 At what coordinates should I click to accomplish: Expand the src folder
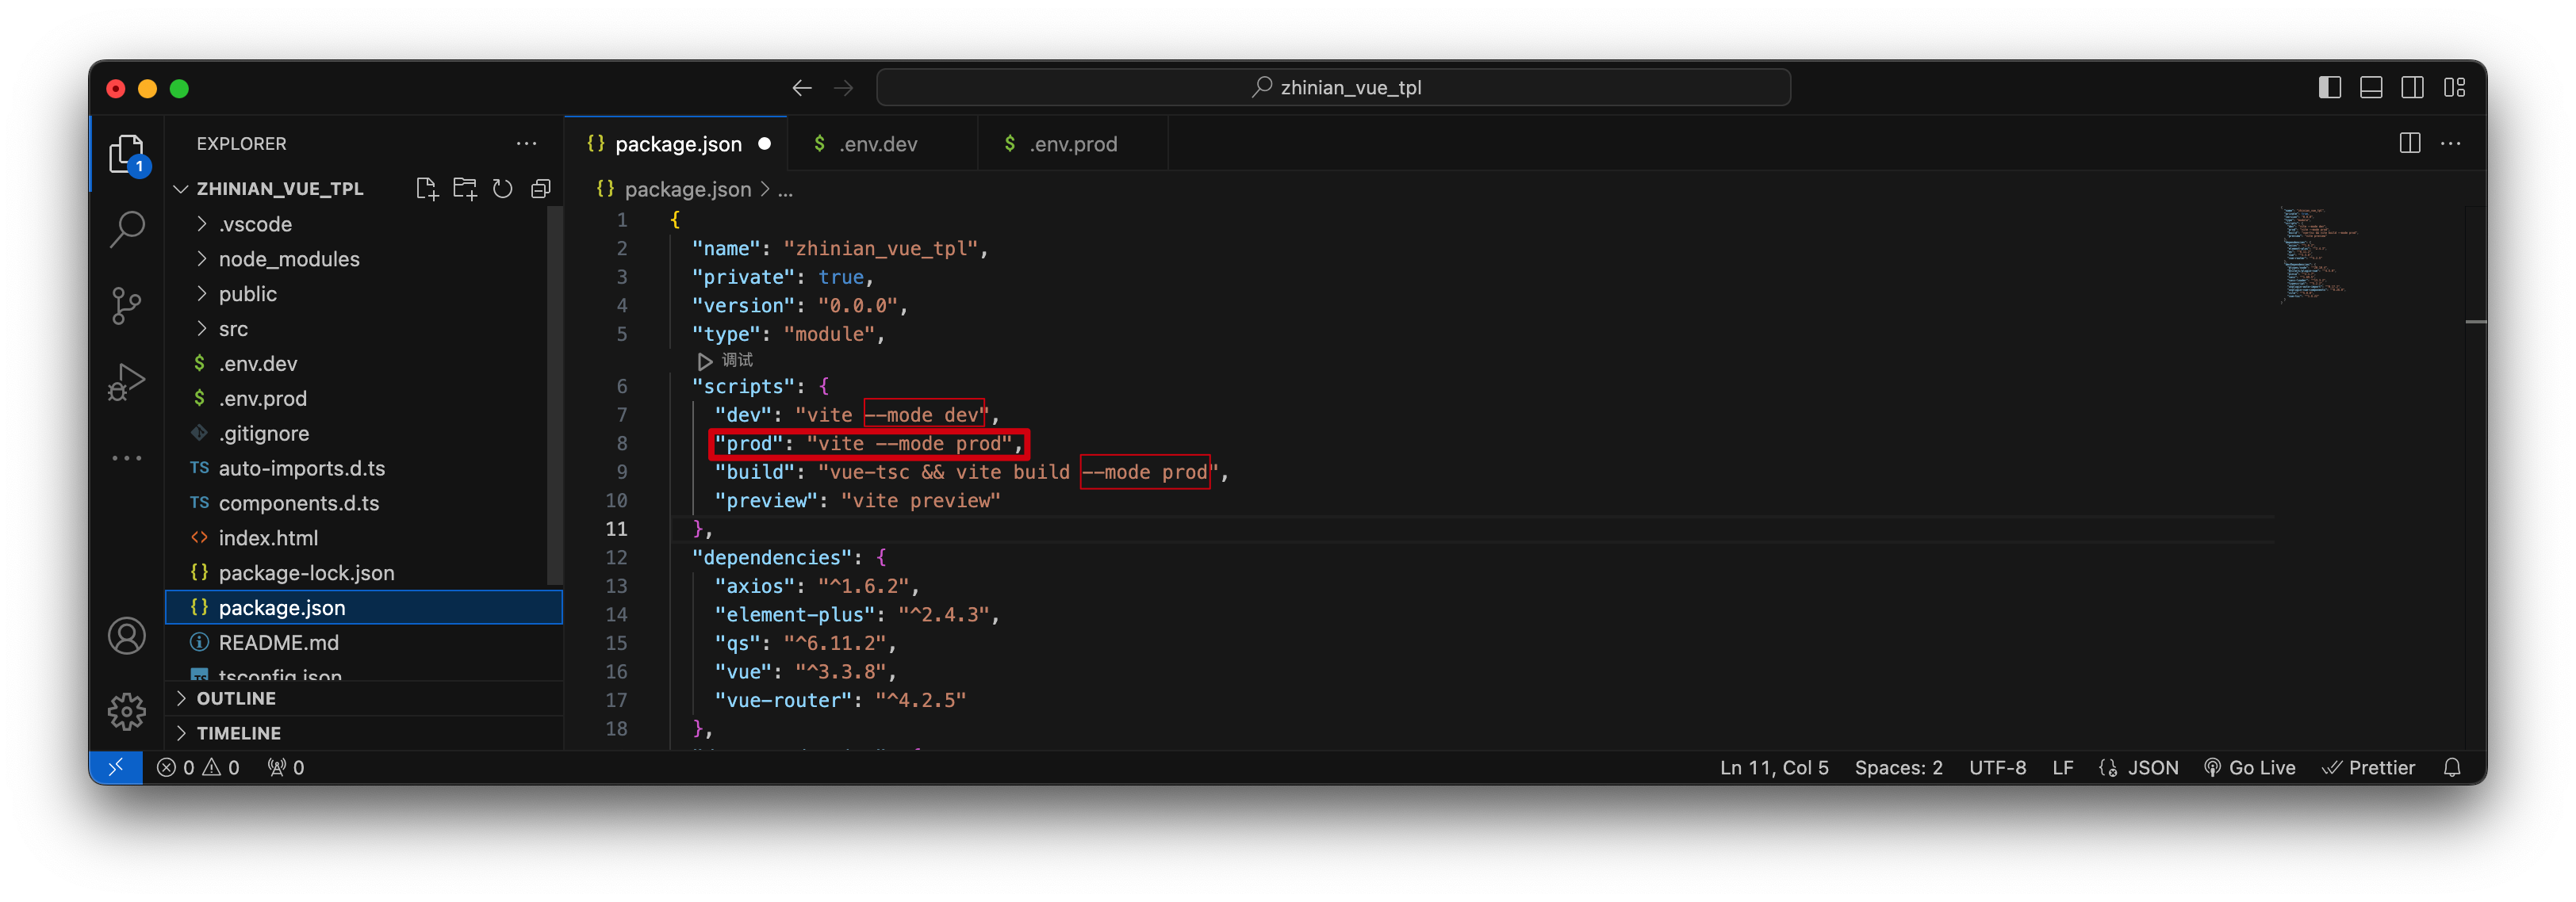(x=202, y=329)
